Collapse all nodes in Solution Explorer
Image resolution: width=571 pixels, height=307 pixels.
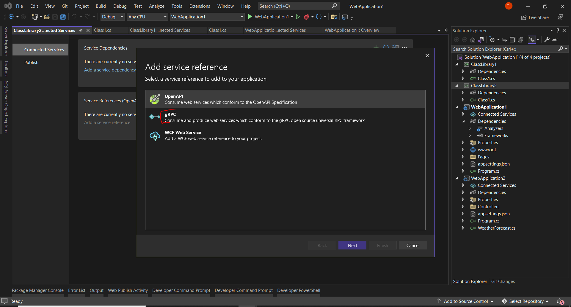[513, 39]
